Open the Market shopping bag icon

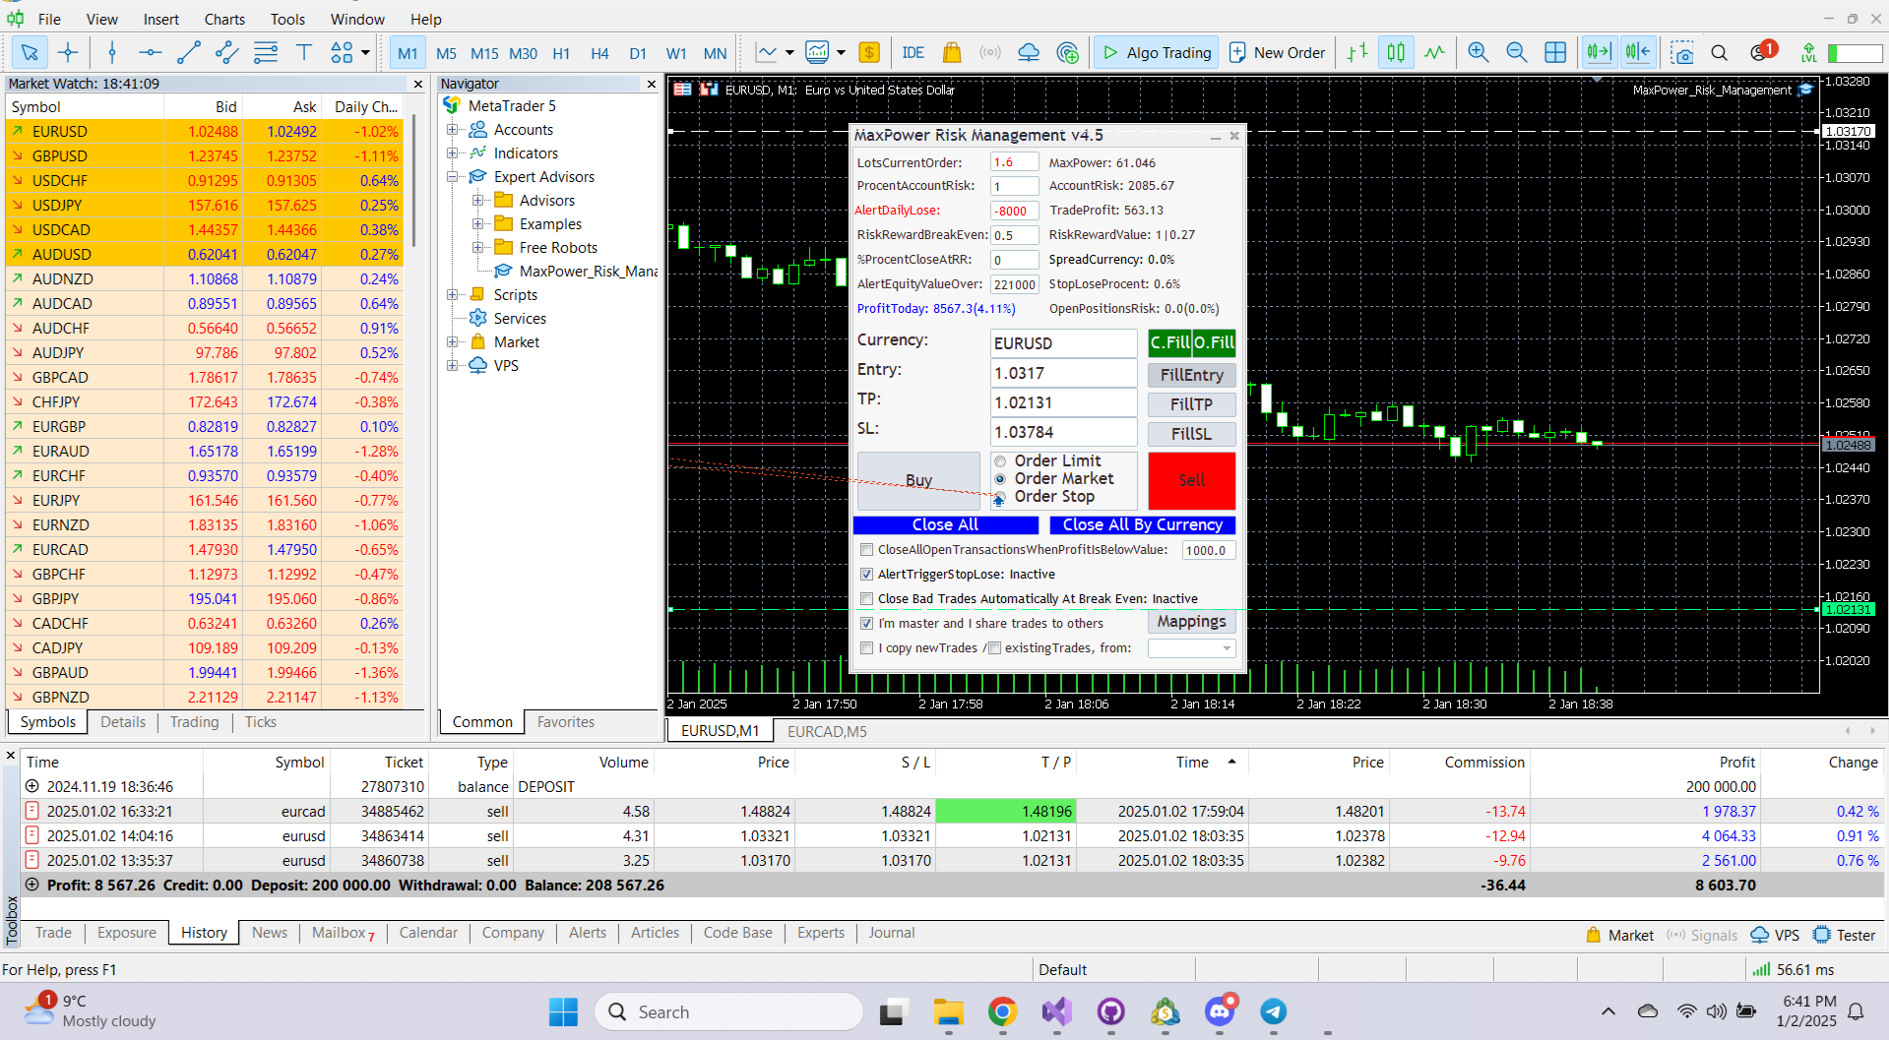[952, 52]
